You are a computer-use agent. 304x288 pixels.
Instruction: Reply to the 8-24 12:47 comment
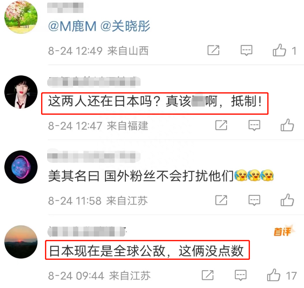click(x=254, y=125)
